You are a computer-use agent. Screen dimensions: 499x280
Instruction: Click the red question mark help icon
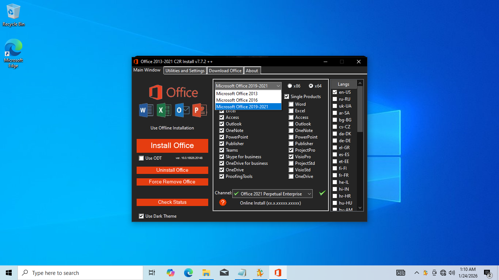pyautogui.click(x=223, y=202)
